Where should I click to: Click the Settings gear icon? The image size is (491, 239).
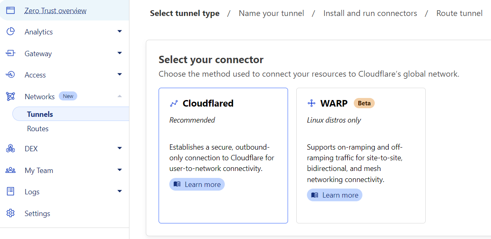click(11, 213)
